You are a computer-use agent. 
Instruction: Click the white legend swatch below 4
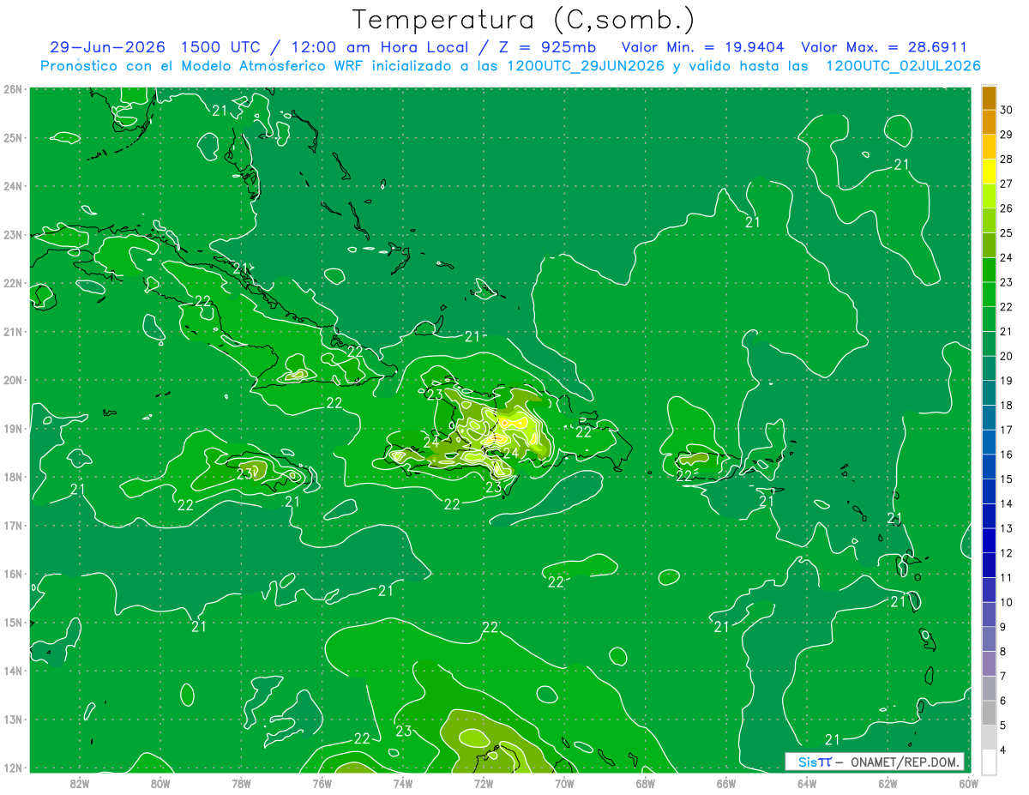[x=989, y=762]
